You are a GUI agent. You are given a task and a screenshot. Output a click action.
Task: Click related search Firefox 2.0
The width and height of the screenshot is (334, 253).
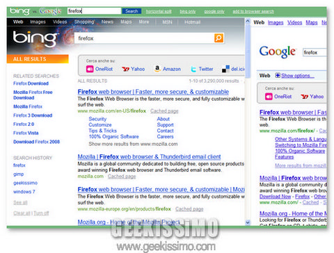[24, 124]
